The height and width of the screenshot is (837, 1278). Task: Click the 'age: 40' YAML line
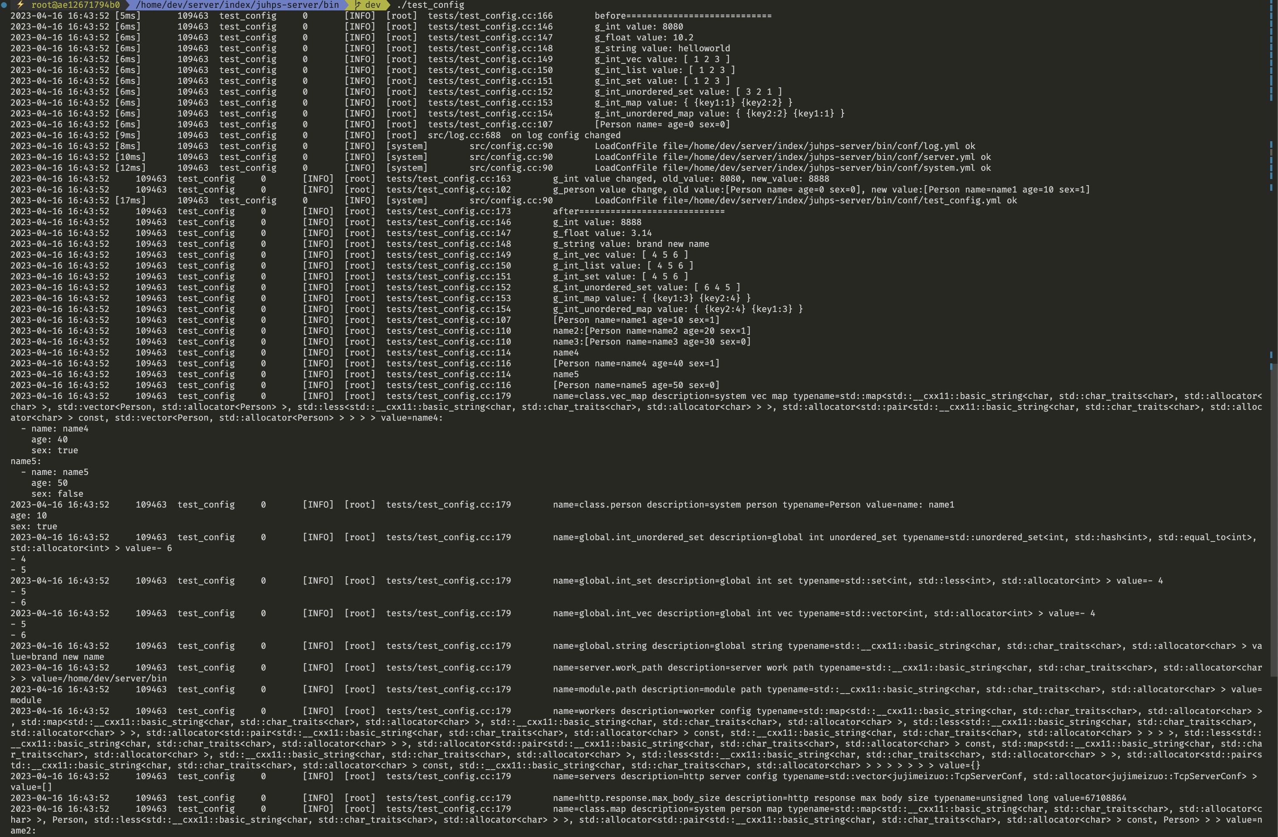pos(50,439)
